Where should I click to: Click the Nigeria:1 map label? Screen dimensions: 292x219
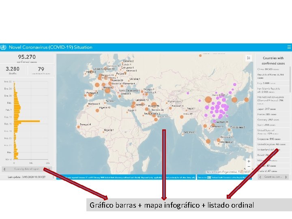point(109,130)
